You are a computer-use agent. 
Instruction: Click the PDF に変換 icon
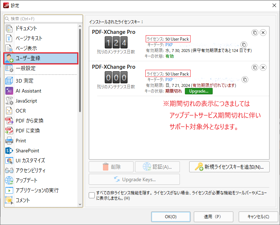tap(9, 131)
